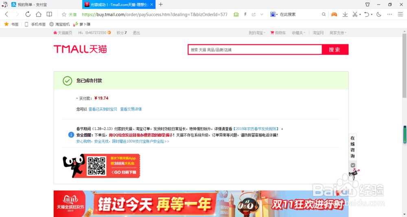The height and width of the screenshot is (217, 407).
Task: Click the address bar URL buy.tmall.com
Action: [155, 15]
